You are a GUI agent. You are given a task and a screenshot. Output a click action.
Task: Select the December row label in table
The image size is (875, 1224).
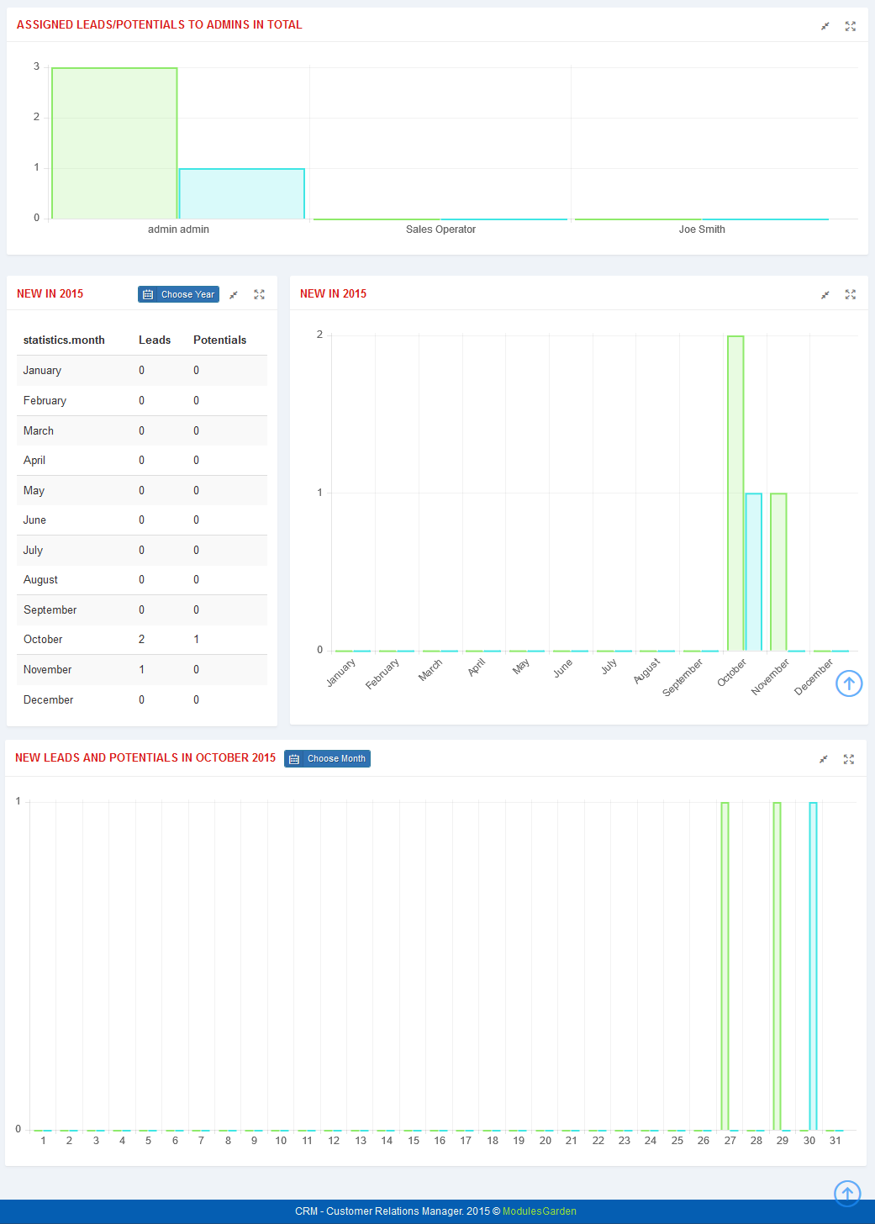48,700
